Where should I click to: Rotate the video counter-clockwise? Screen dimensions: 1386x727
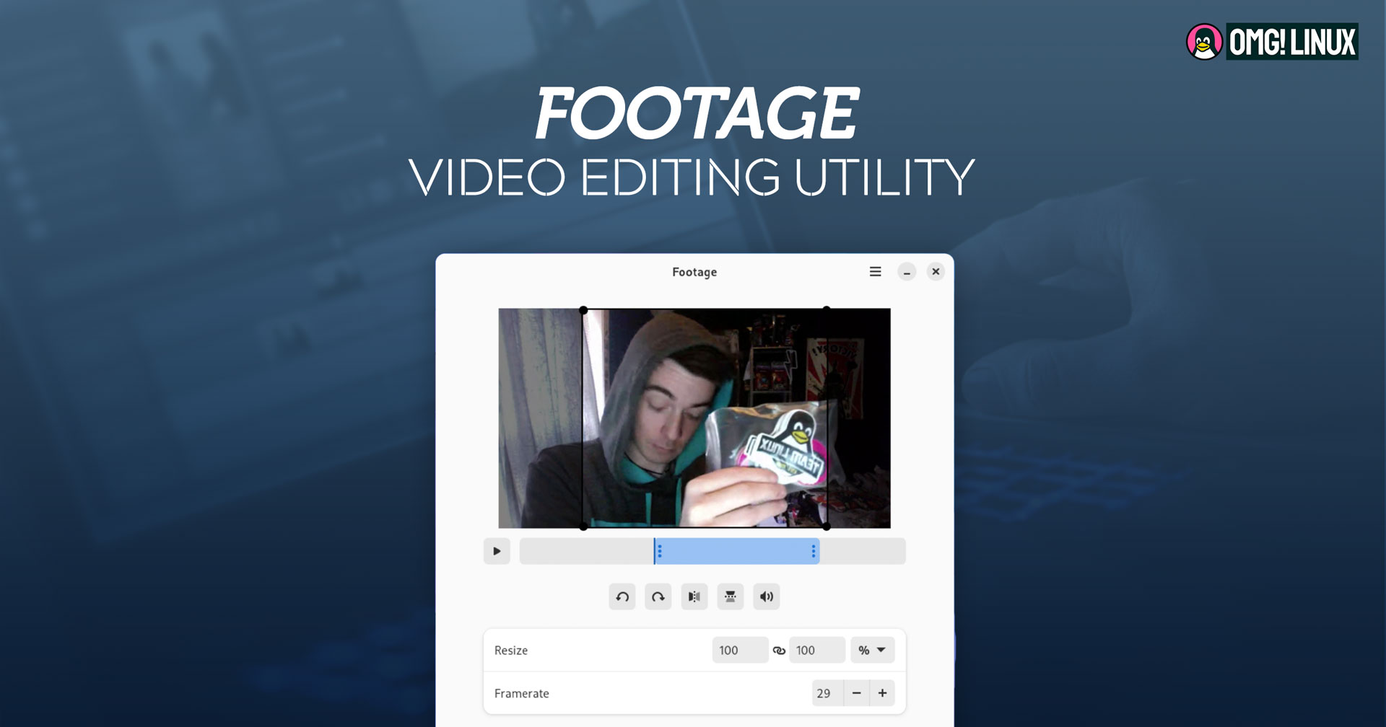(x=622, y=596)
